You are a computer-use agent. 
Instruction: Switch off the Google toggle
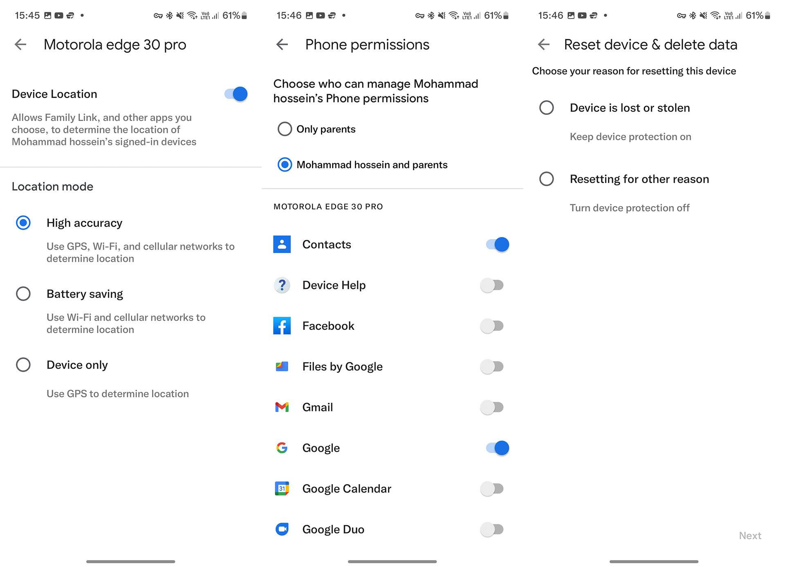[498, 448]
